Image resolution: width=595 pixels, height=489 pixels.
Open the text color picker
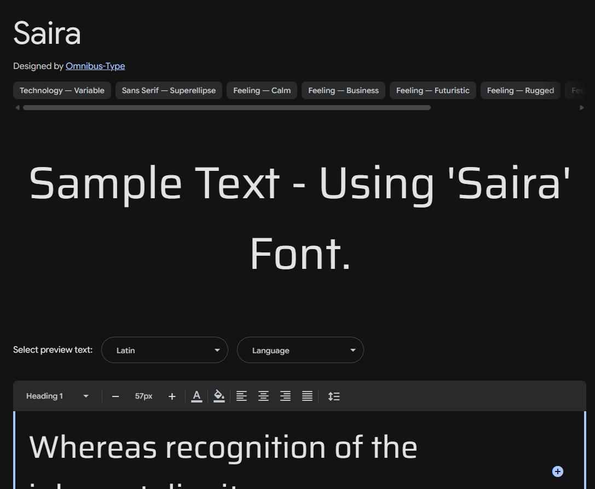197,396
